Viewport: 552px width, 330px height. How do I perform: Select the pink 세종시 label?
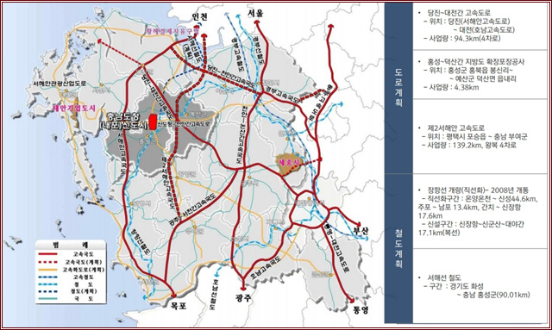289,162
